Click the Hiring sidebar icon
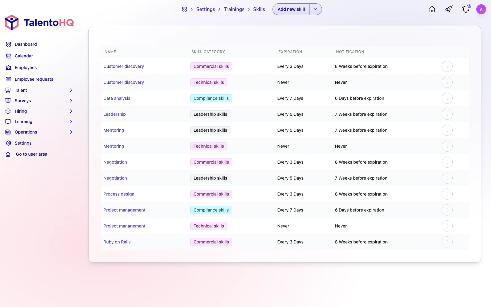491x307 pixels. (x=8, y=111)
